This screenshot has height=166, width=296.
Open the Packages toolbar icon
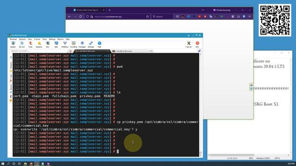tap(82, 45)
